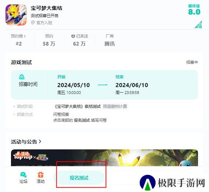Tap the 论坛 forum icon
This screenshot has height=192, width=209.
point(23,175)
